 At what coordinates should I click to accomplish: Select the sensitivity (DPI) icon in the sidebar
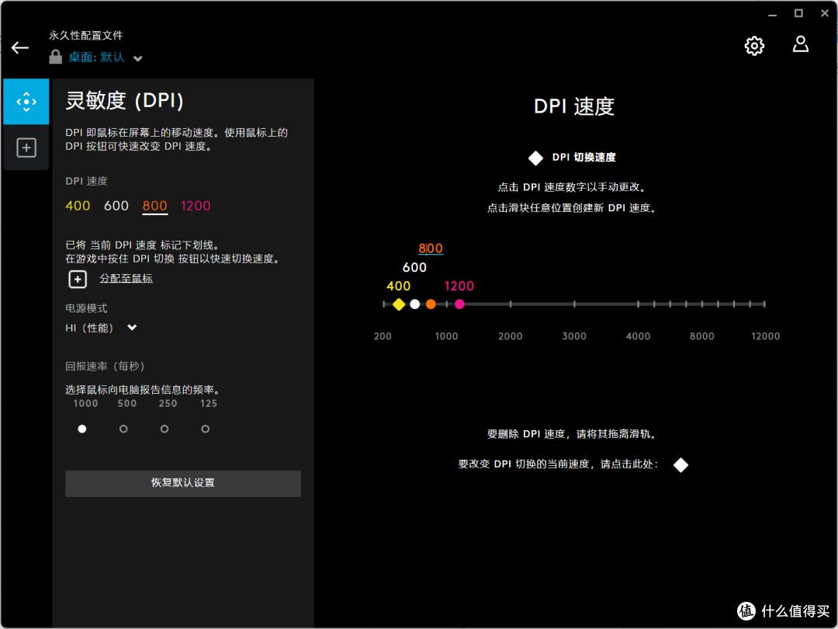26,101
